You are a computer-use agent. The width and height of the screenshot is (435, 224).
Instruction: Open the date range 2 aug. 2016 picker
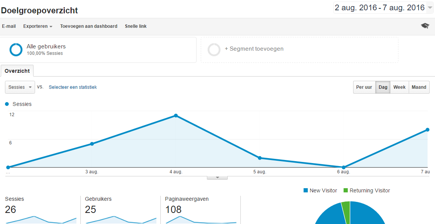click(x=383, y=8)
